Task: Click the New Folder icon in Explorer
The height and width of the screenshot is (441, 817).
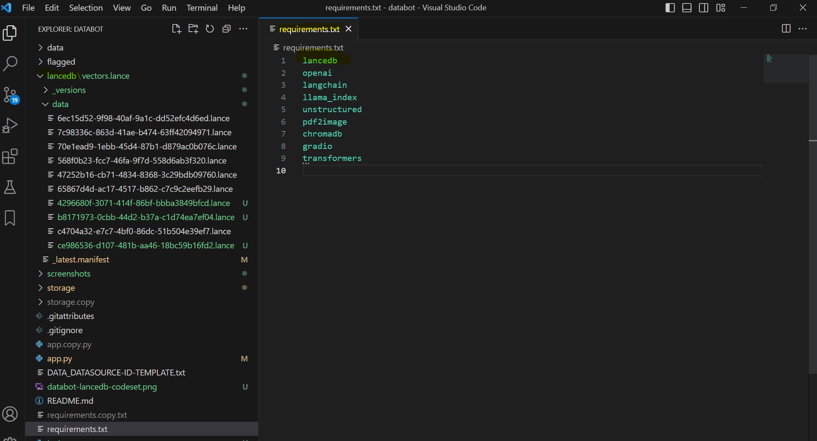Action: pos(193,29)
